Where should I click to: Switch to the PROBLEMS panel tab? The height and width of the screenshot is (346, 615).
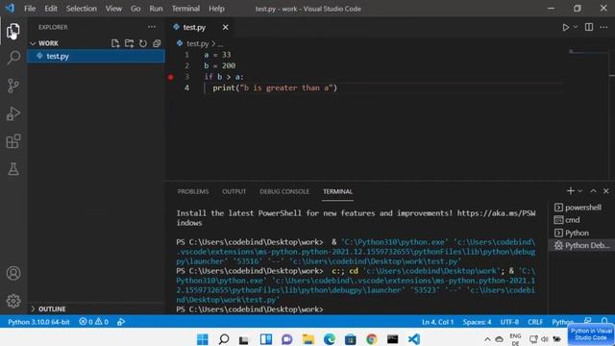tap(193, 191)
